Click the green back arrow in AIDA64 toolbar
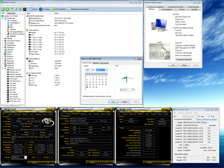Image resolution: width=224 pixels, height=168 pixels. tap(3, 9)
